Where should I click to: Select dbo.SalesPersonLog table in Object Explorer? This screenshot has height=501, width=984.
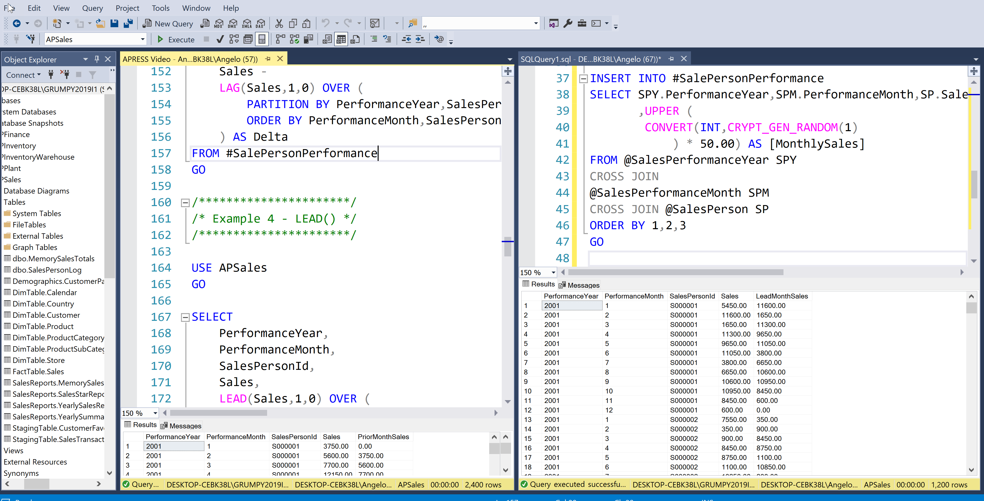47,270
